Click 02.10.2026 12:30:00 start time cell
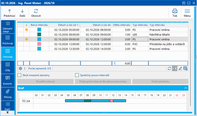Image resolution: width=197 pixels, height=116 pixels. pos(65,49)
